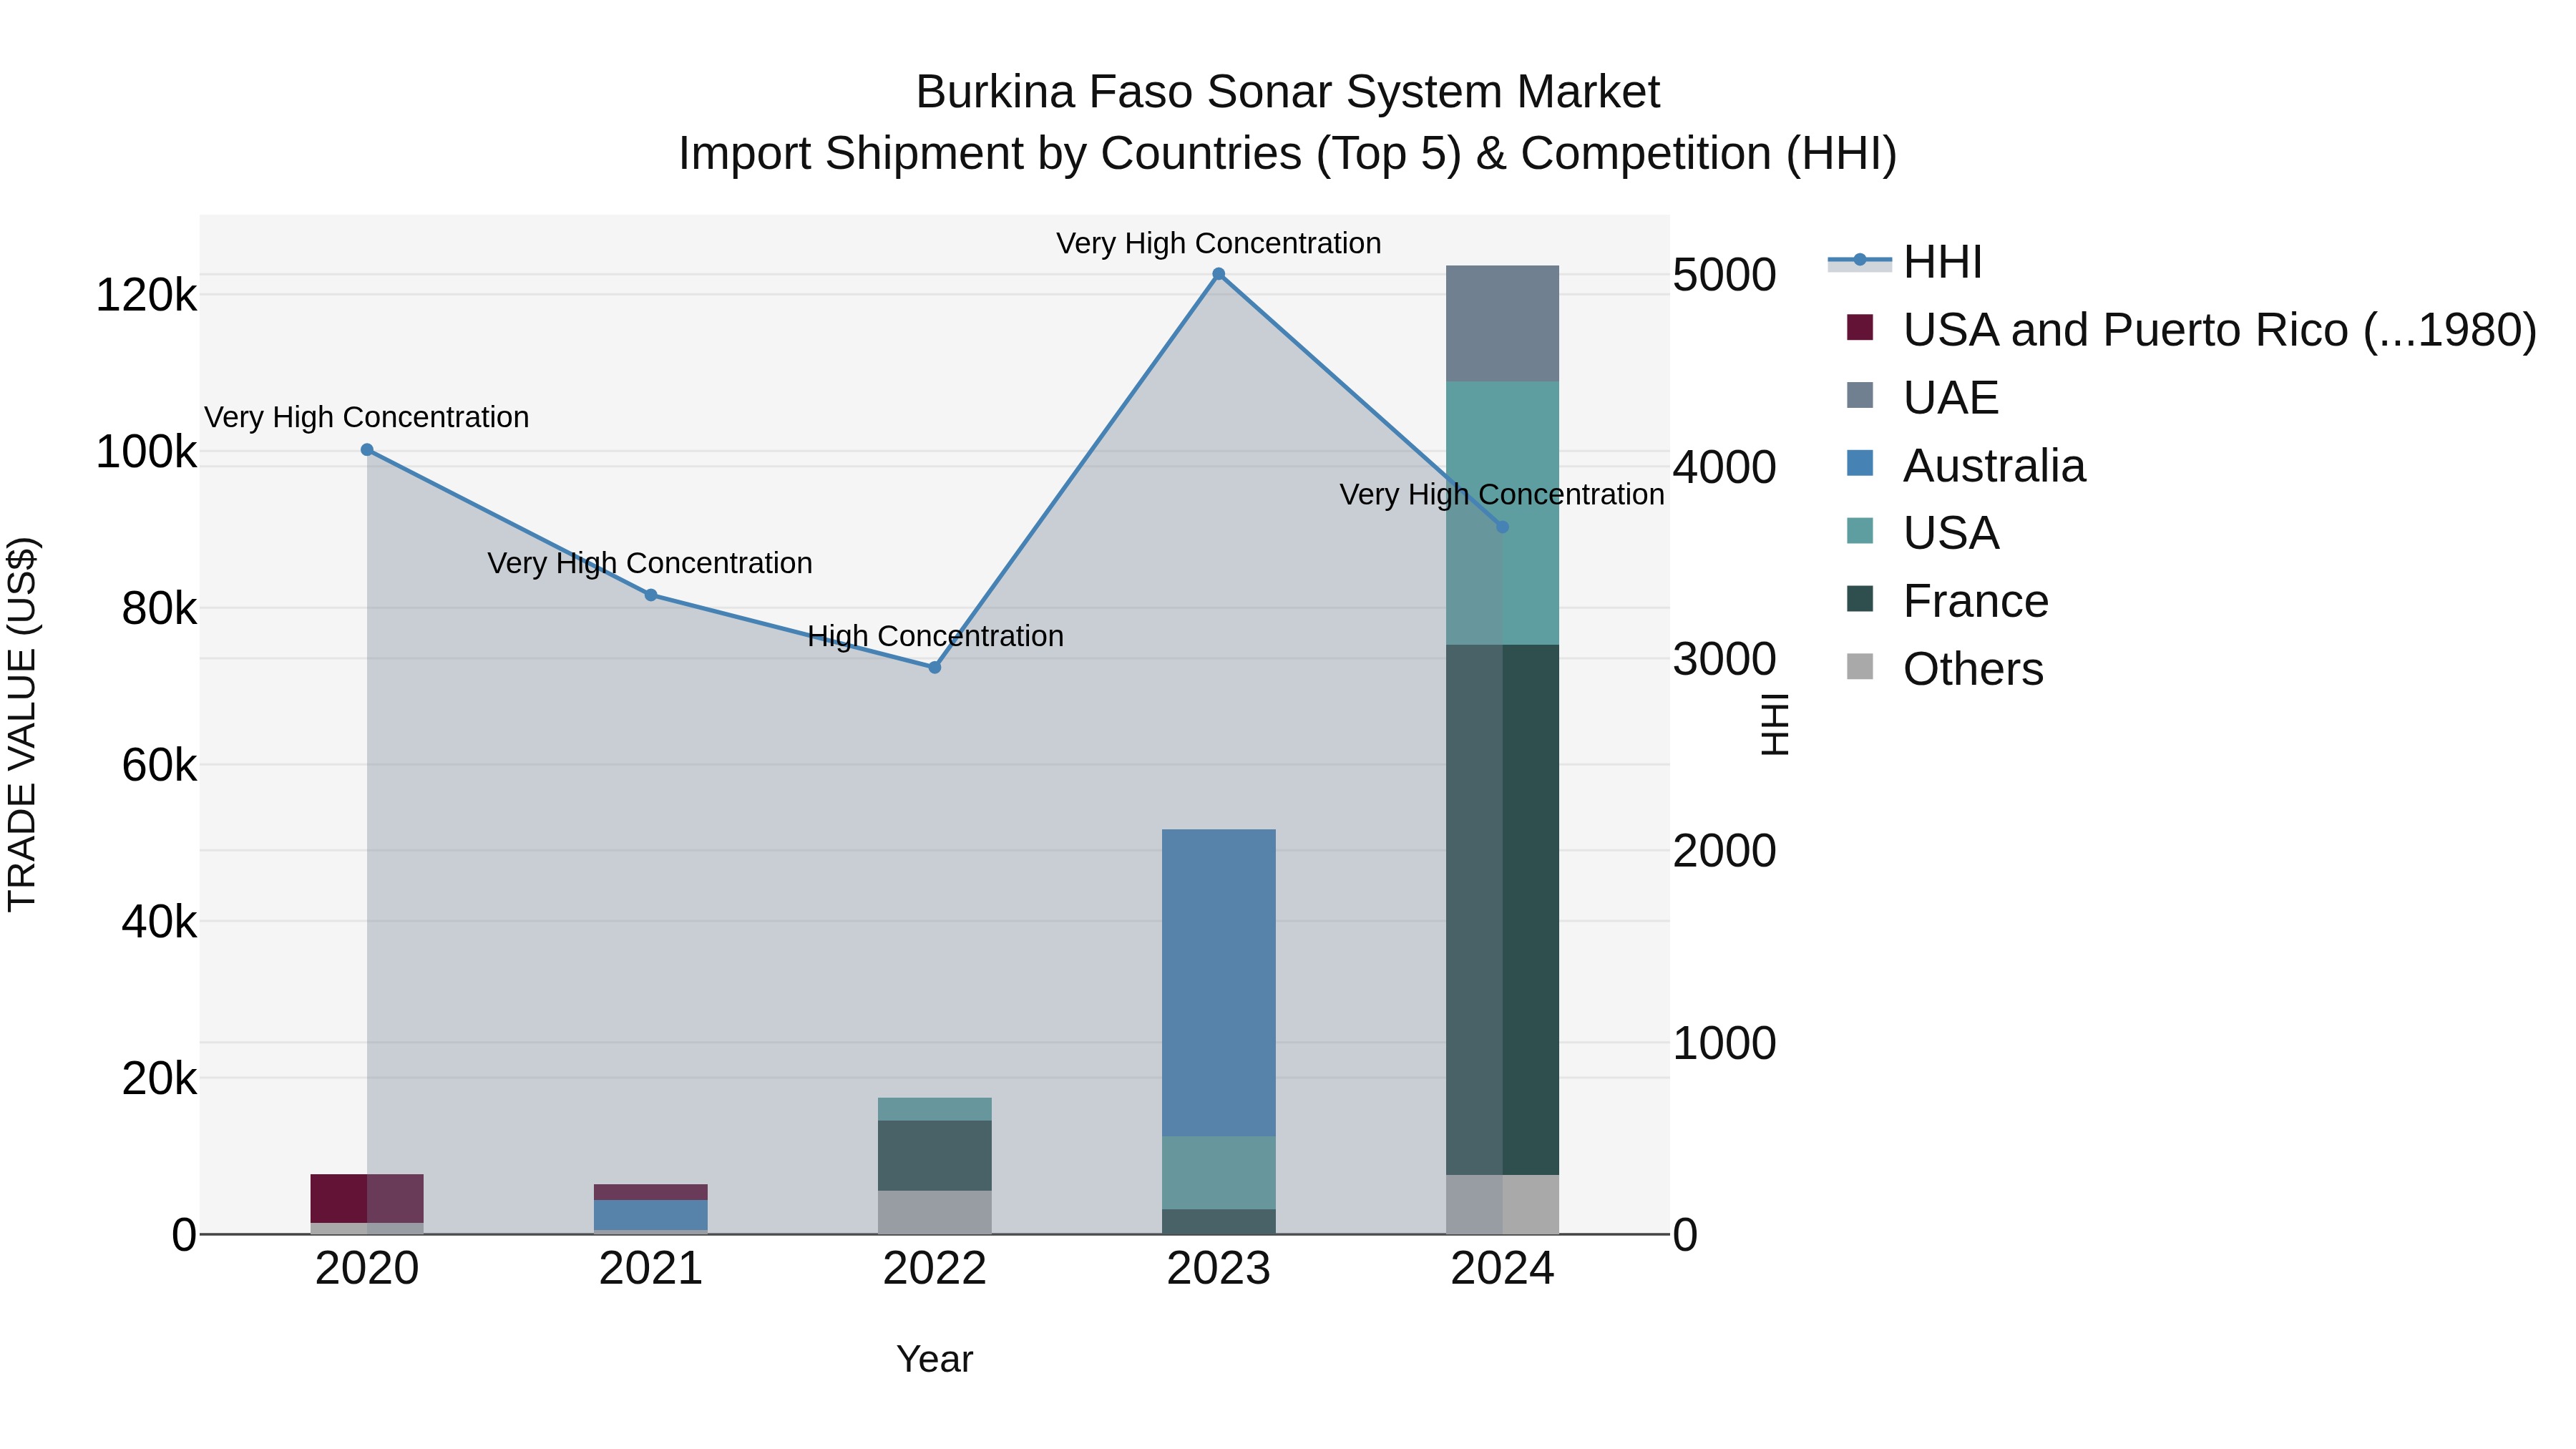Select the 2023 HHI peak data point
Viewport: 2576px width, 1449px height.
pos(1219,274)
